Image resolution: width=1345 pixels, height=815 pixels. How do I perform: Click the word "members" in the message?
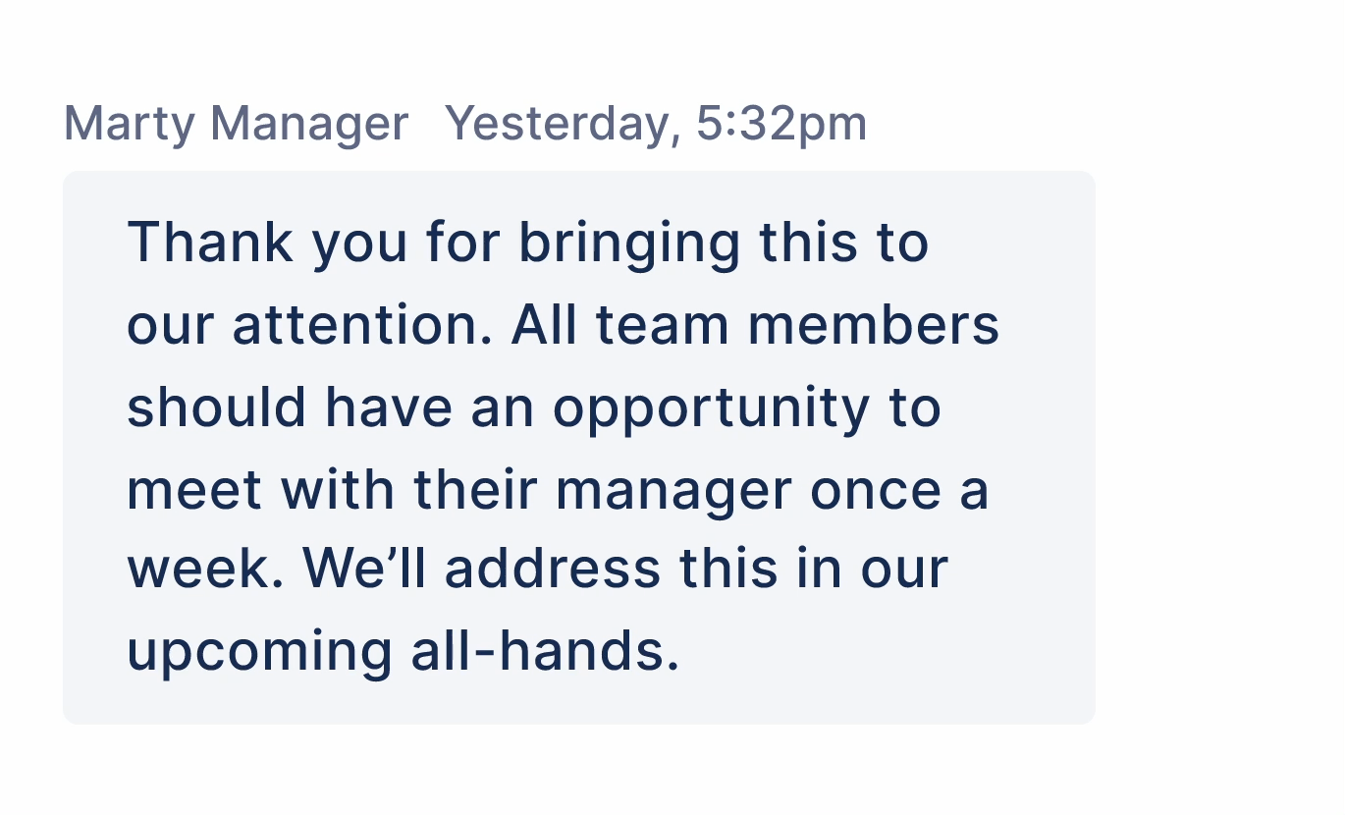click(x=874, y=324)
